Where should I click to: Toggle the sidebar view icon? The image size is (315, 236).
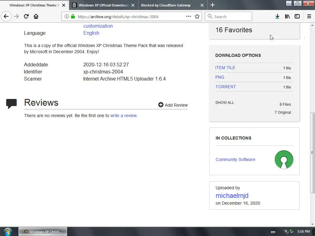click(297, 17)
